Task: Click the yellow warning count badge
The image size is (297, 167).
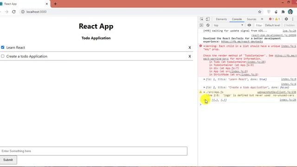Action: click(278, 19)
